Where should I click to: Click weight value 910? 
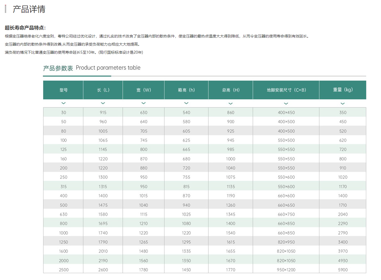click(343, 168)
